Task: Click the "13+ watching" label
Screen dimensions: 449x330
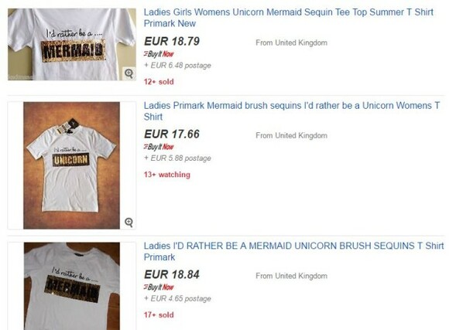Action: pos(167,175)
